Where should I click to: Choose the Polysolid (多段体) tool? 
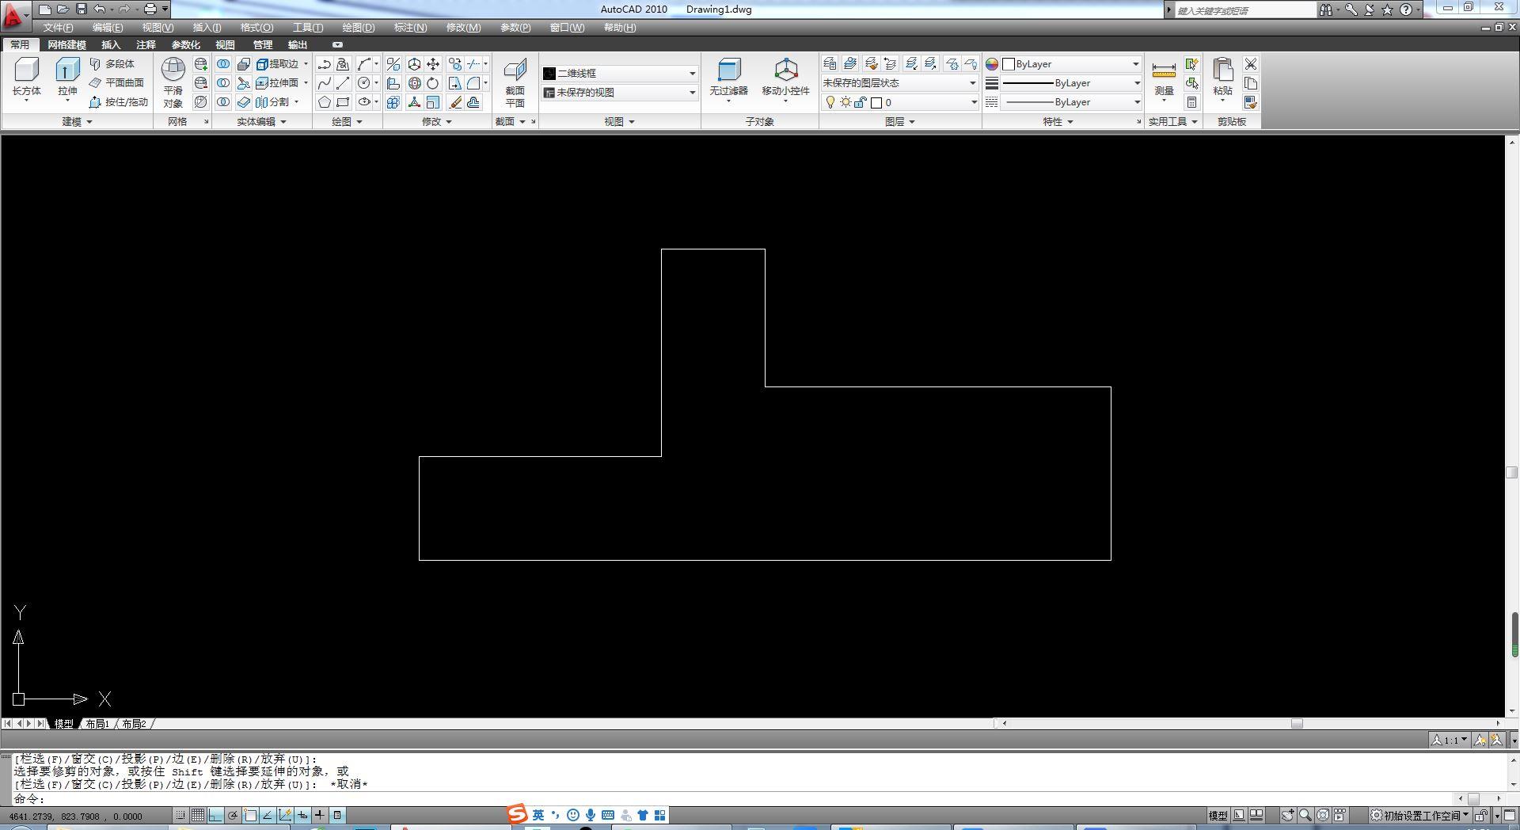[112, 63]
